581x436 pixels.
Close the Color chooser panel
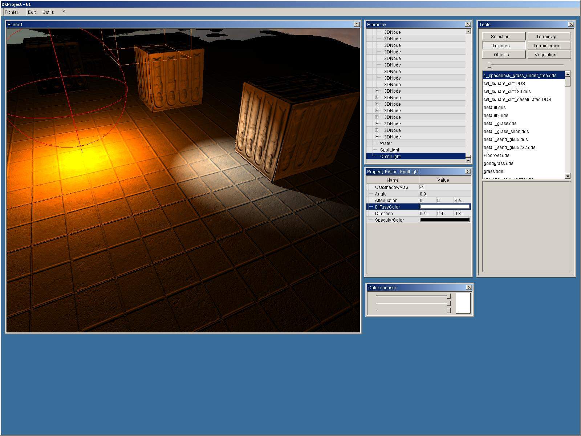click(469, 287)
